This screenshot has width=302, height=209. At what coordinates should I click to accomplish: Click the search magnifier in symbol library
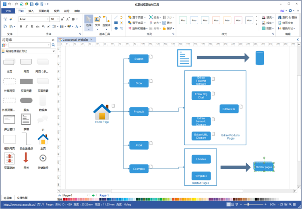[x=53, y=45]
